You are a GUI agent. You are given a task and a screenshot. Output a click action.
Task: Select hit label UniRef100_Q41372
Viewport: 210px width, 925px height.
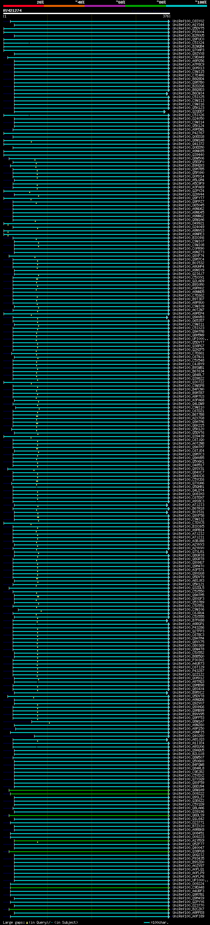coord(188,144)
